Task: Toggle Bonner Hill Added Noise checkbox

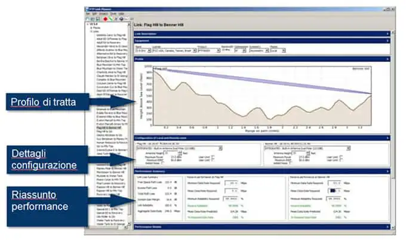Action: [x=290, y=163]
